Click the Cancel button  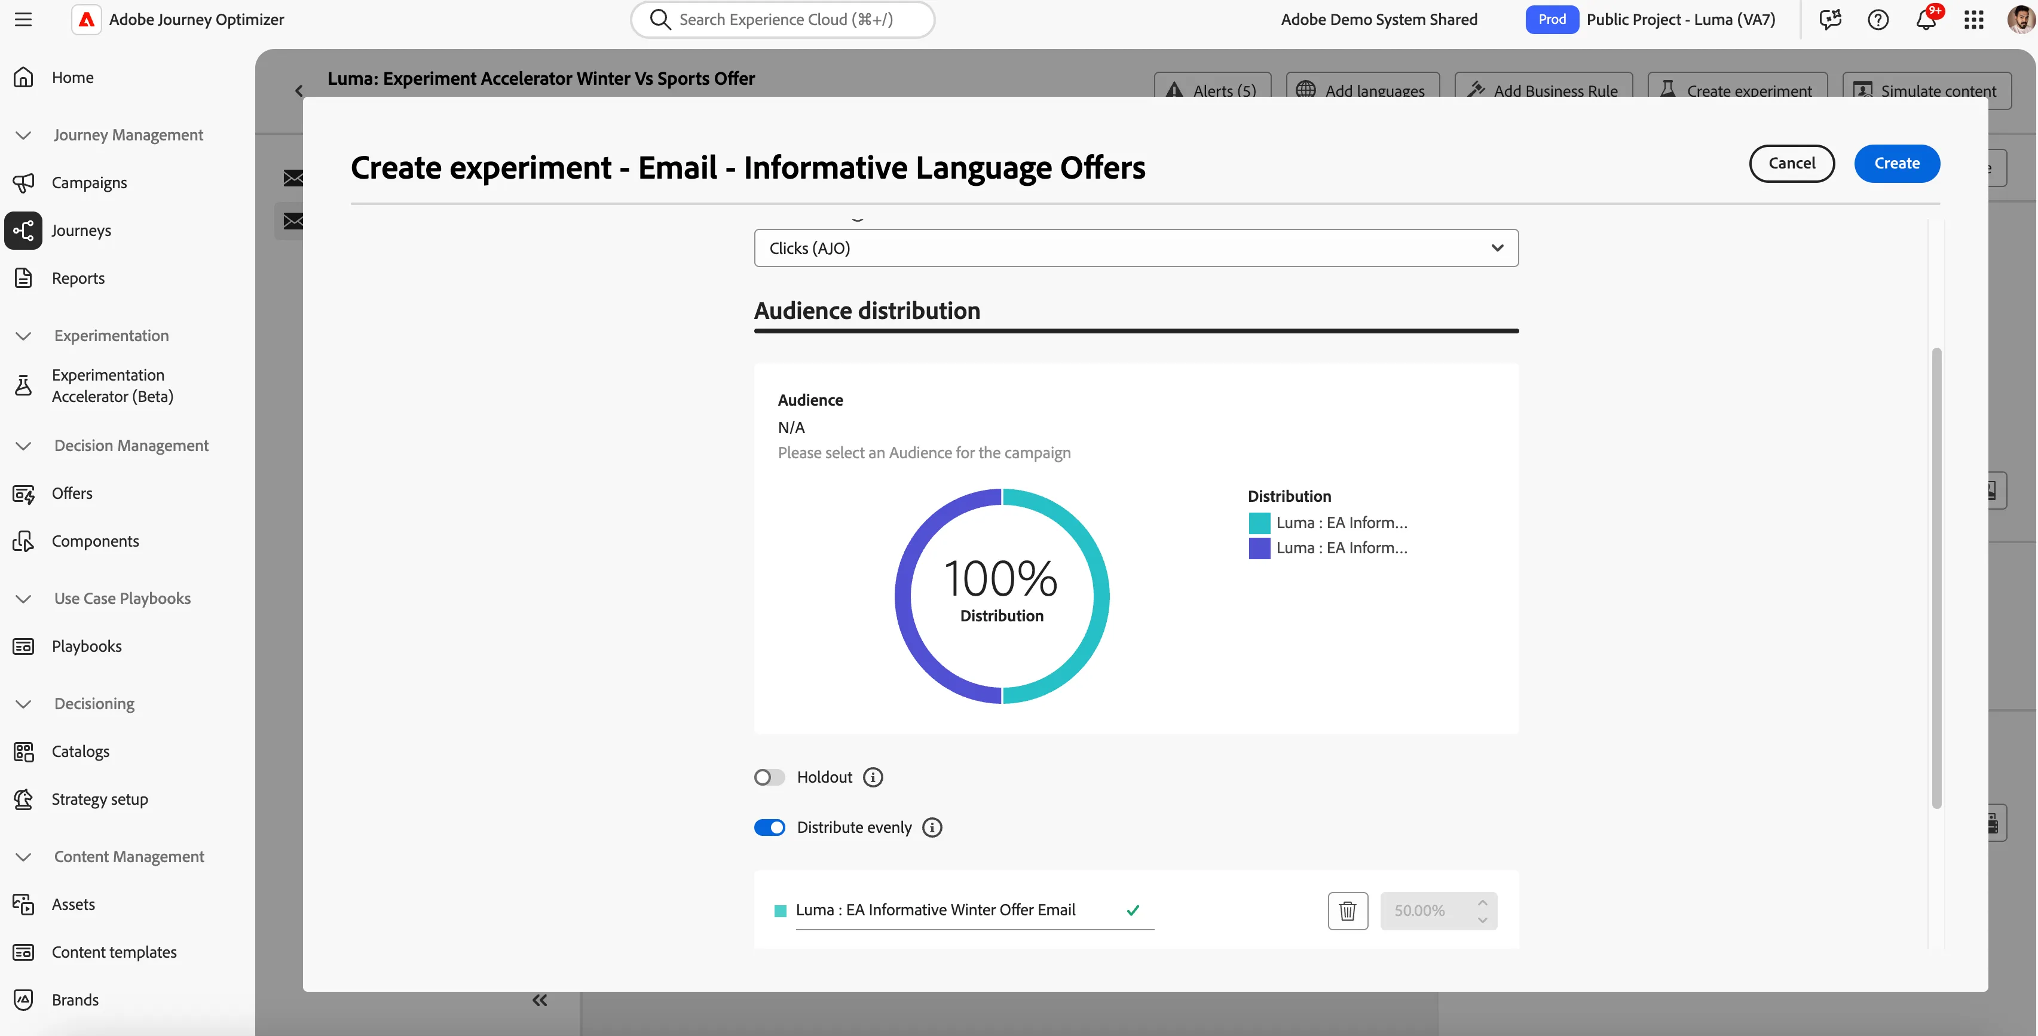pos(1791,164)
